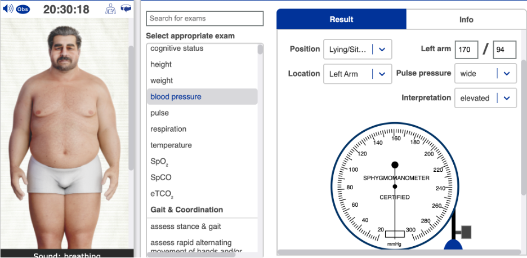
Task: Switch to the Info tab
Action: click(x=466, y=19)
